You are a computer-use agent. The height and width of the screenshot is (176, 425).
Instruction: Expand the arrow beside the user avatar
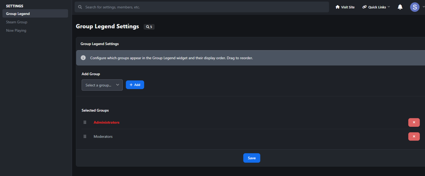(x=423, y=7)
